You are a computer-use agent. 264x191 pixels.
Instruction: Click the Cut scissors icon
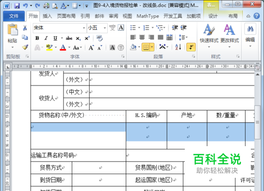pos(25,28)
